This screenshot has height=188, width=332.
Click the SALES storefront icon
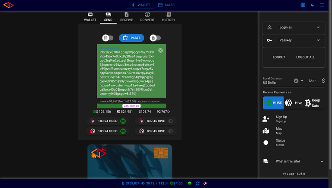click(160, 5)
